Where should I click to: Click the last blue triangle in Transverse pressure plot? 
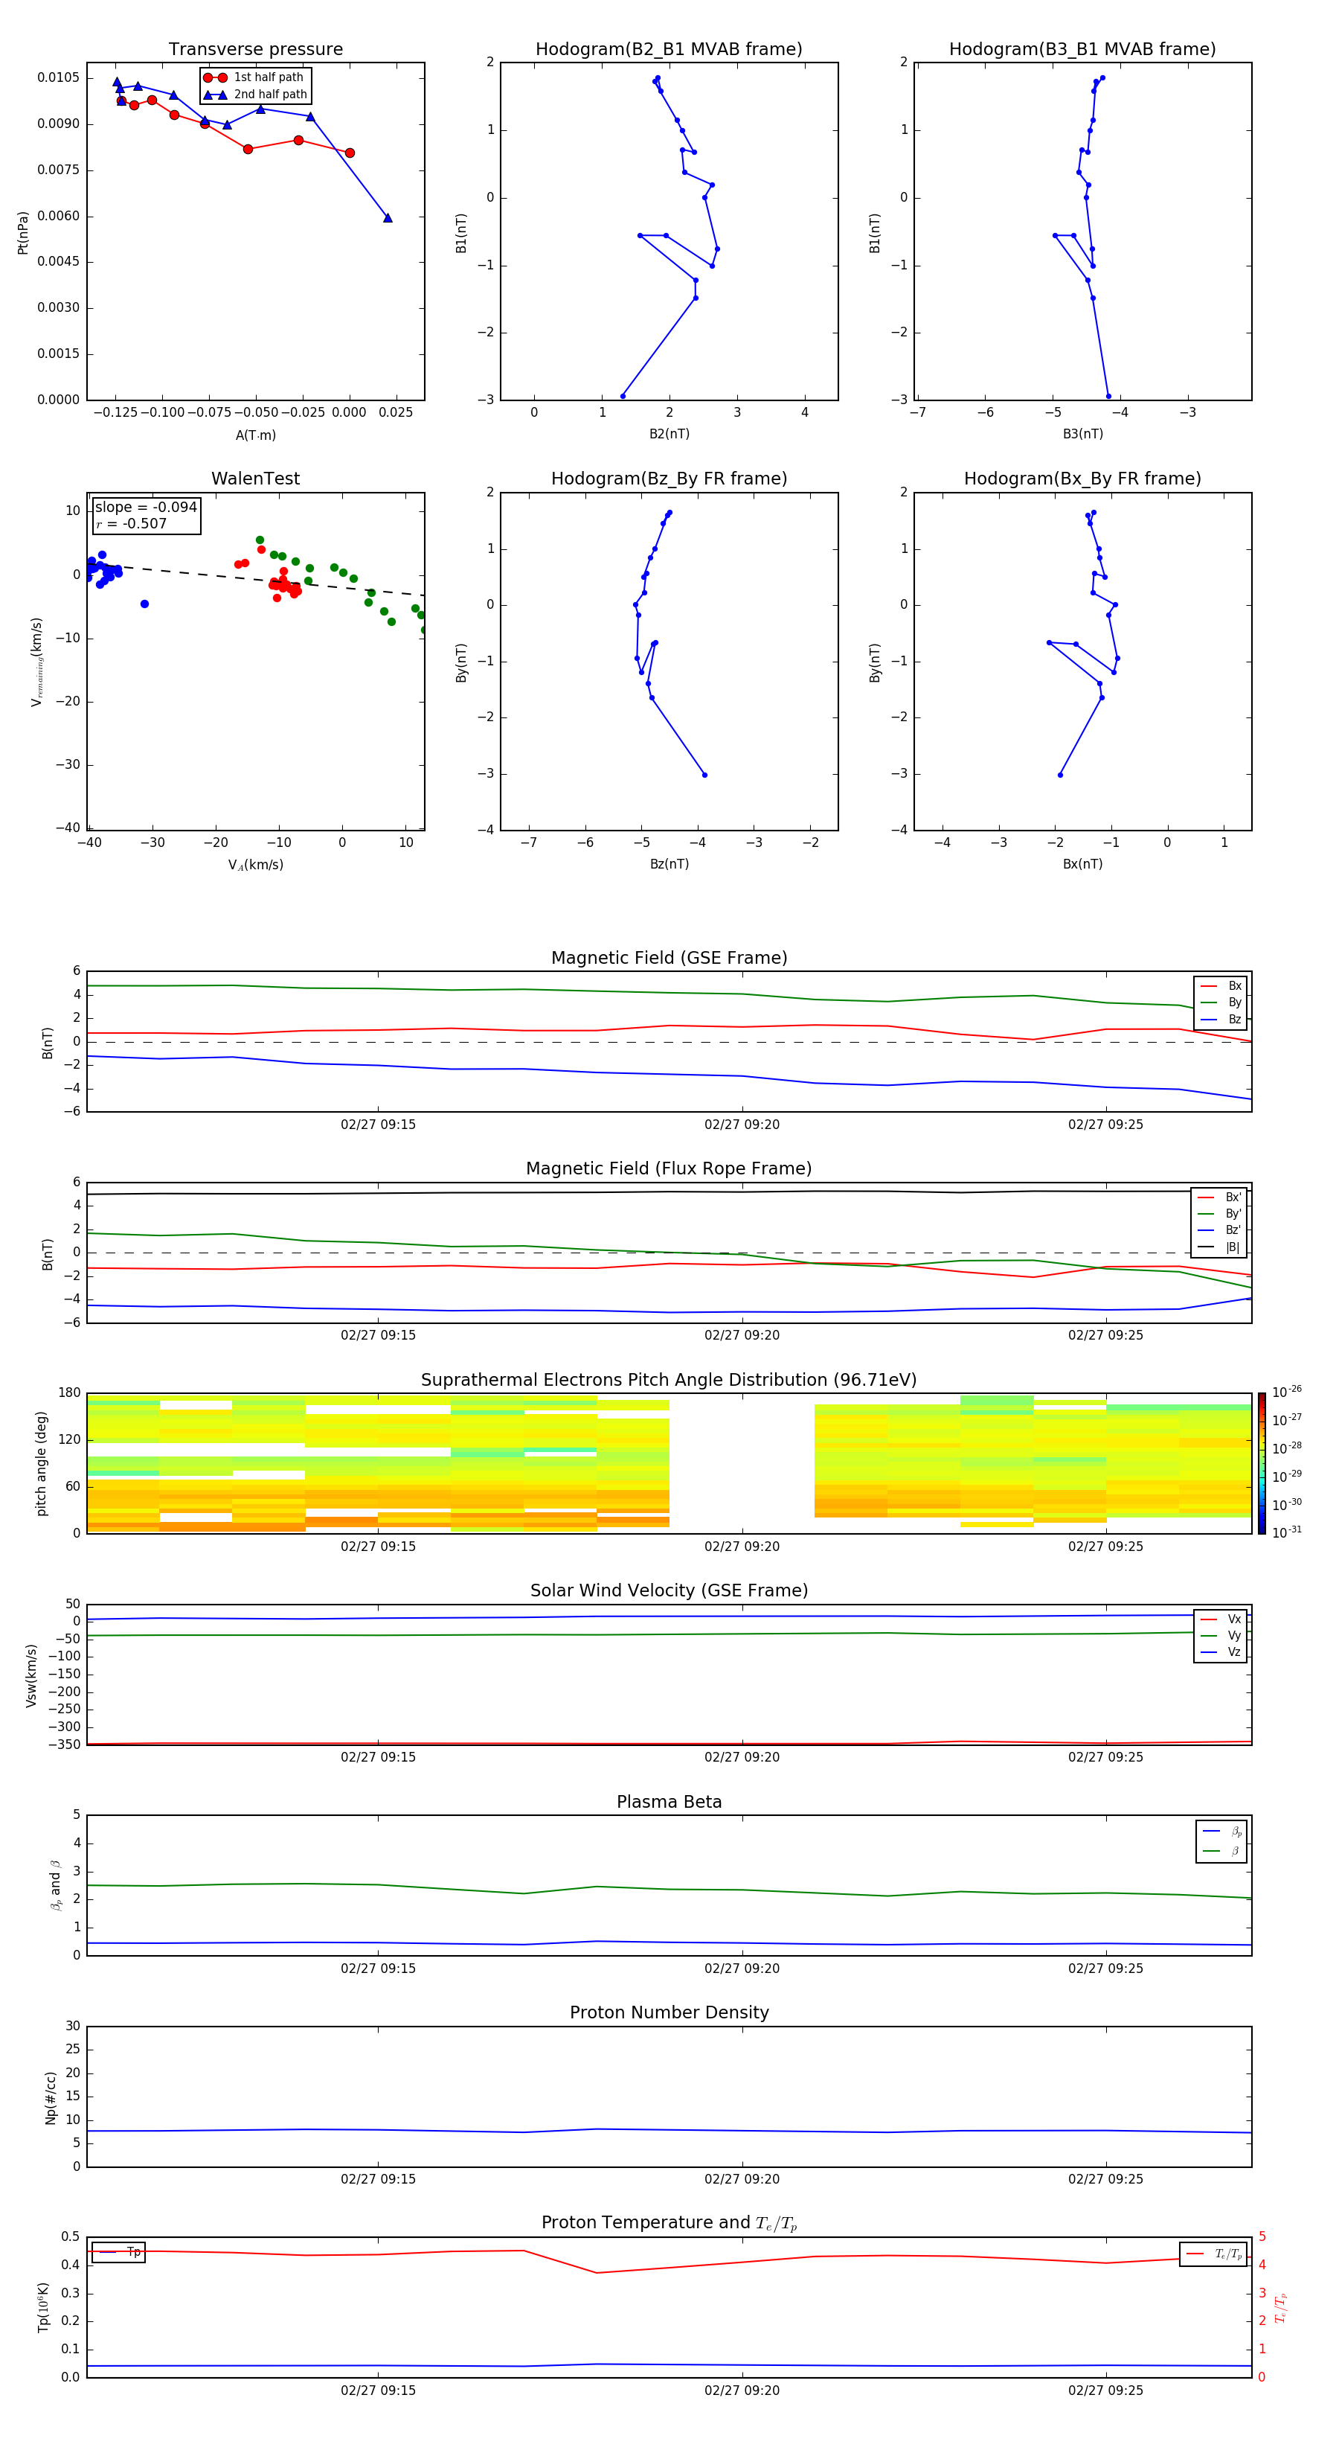(388, 218)
